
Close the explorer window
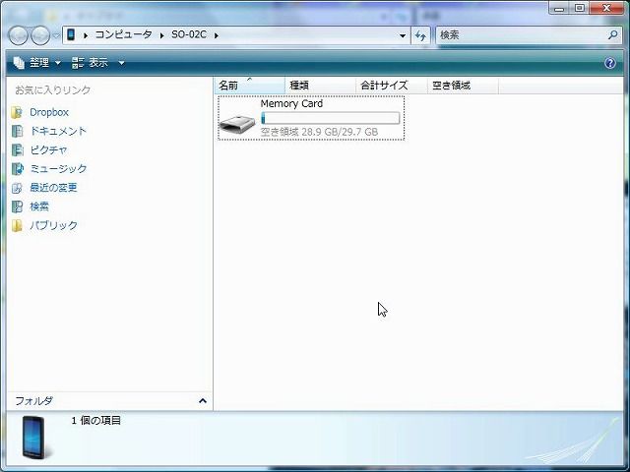coord(606,8)
